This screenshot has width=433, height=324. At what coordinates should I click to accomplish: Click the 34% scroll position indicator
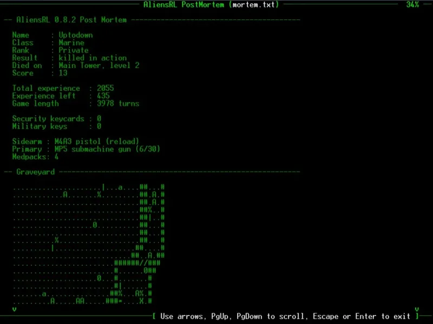[x=412, y=4]
